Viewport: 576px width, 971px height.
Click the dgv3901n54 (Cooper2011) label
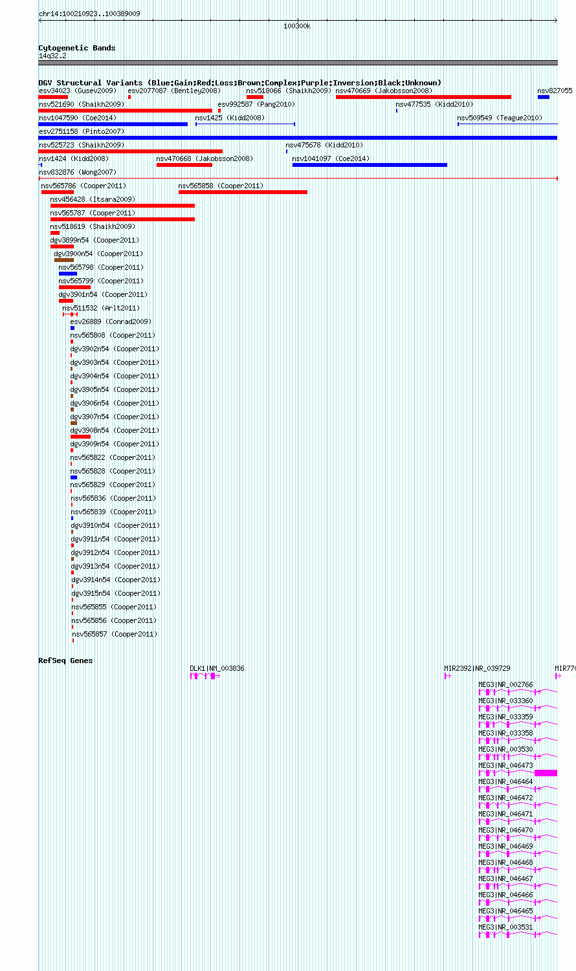(104, 294)
